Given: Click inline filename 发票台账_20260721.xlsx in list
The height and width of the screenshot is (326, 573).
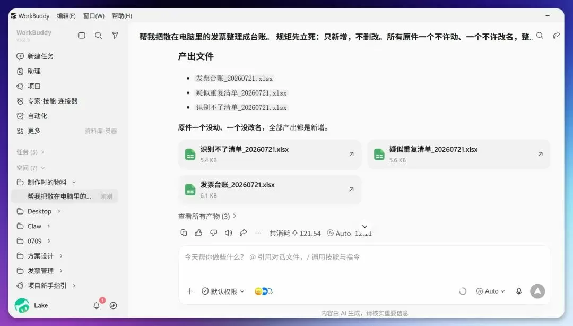Looking at the screenshot, I should click(235, 78).
